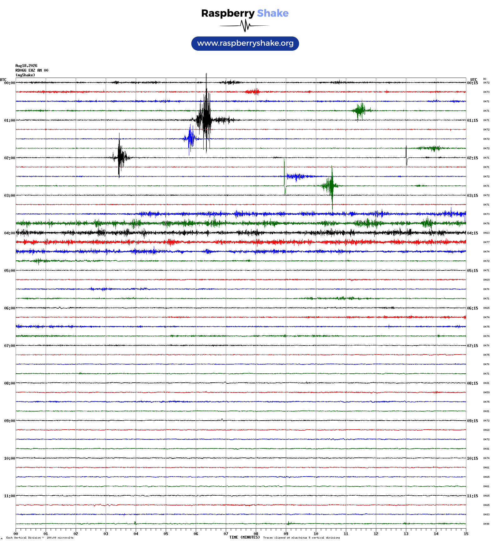Viewport: 491px width, 542px height.
Task: Click minute 07 on the bottom time axis
Action: click(x=226, y=534)
